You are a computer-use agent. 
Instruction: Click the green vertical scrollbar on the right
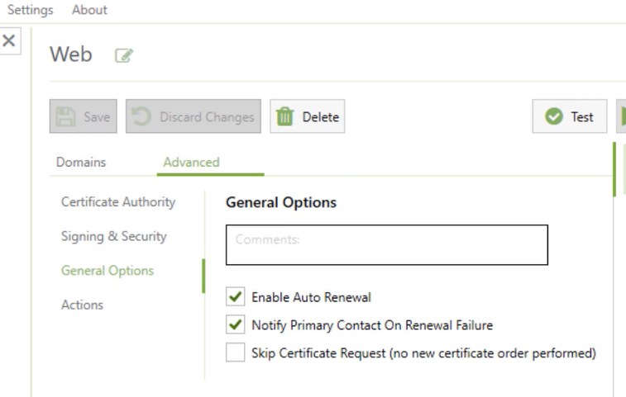[614, 169]
